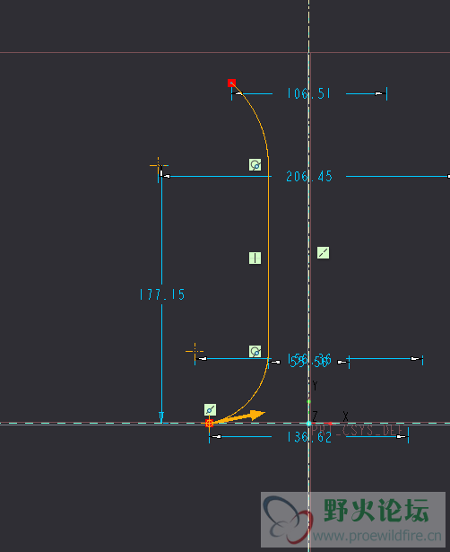Select the orange vertical line segment
The height and width of the screenshot is (552, 450).
click(269, 257)
